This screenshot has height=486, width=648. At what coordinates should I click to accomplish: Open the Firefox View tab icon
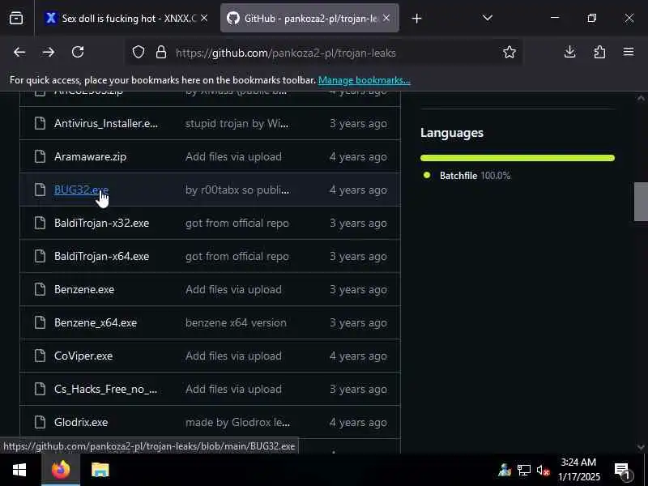tap(16, 18)
